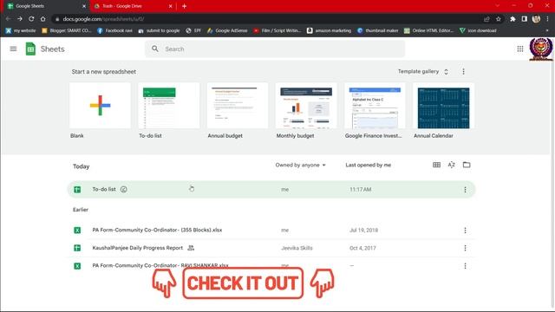555x312 pixels.
Task: Share this page from address bar
Action: tap(486, 19)
